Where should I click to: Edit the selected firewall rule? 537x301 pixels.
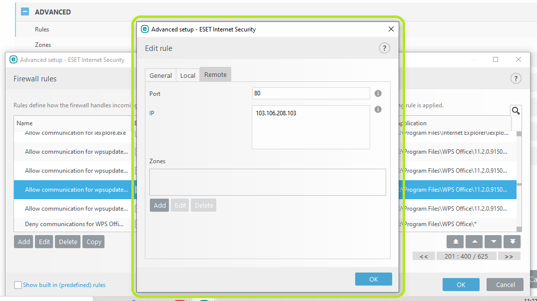[x=44, y=242]
